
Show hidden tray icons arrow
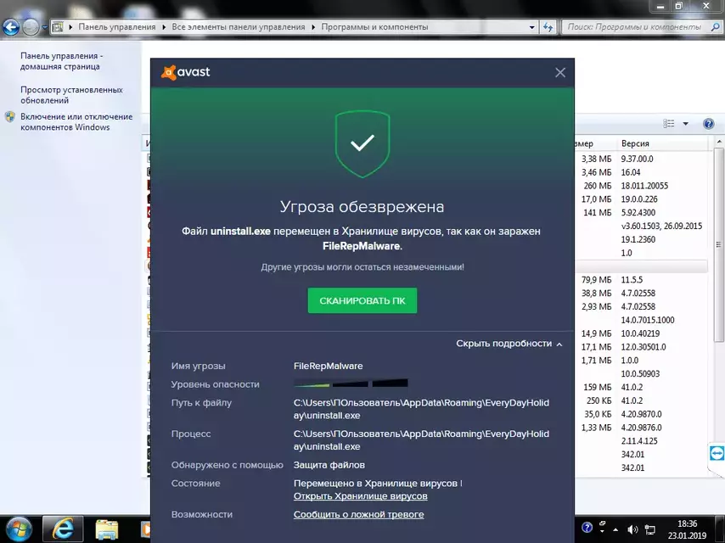pos(615,529)
